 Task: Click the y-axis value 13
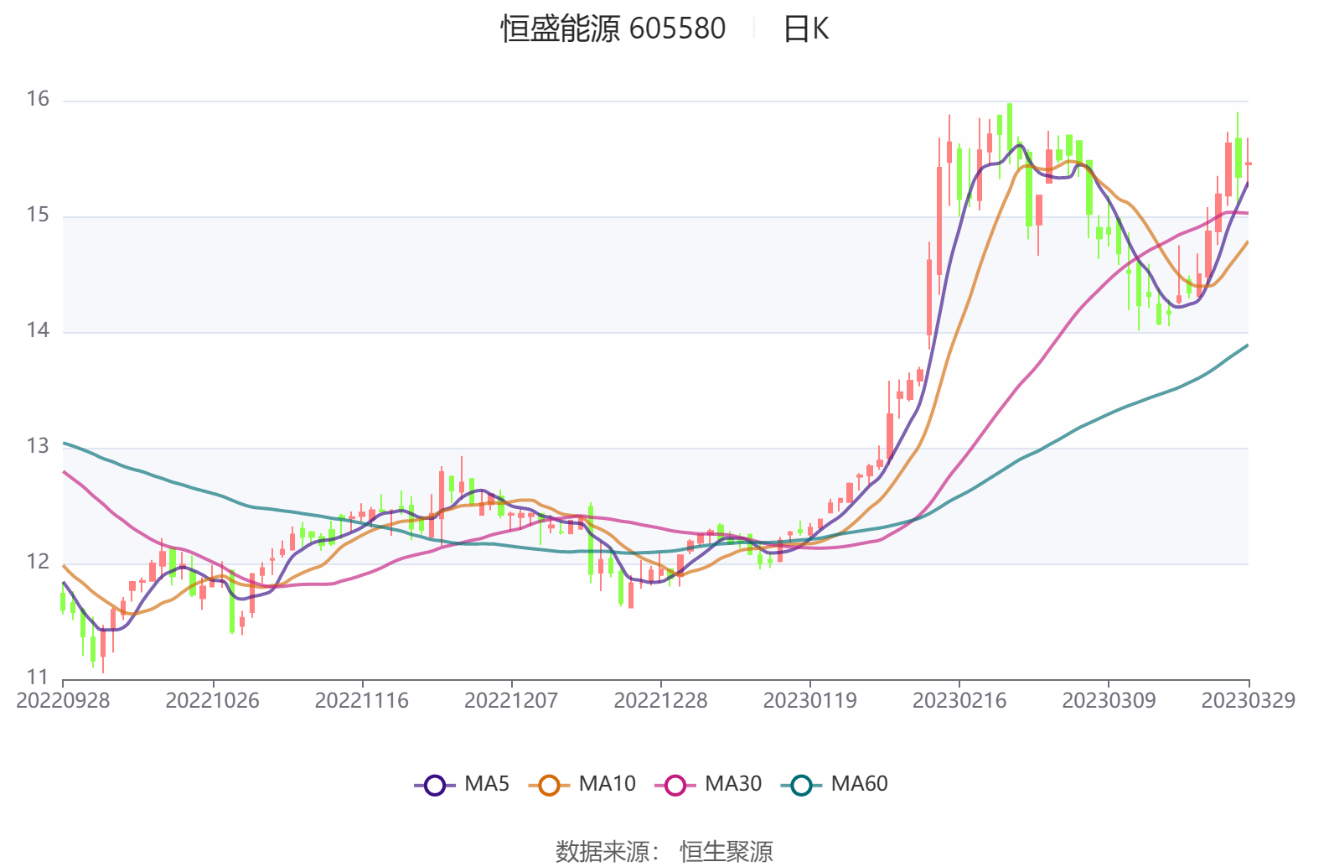38,447
